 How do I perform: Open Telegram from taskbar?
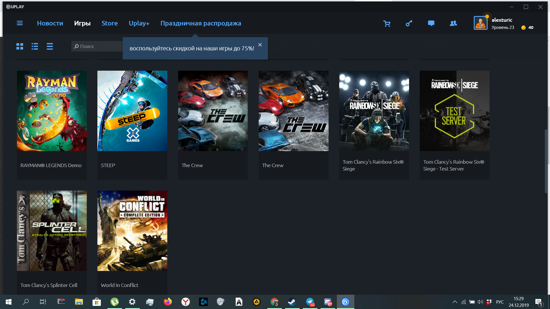pyautogui.click(x=310, y=302)
